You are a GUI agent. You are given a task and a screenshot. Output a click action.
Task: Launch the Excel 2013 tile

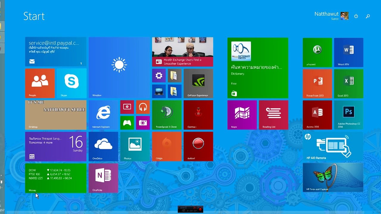coord(349,84)
